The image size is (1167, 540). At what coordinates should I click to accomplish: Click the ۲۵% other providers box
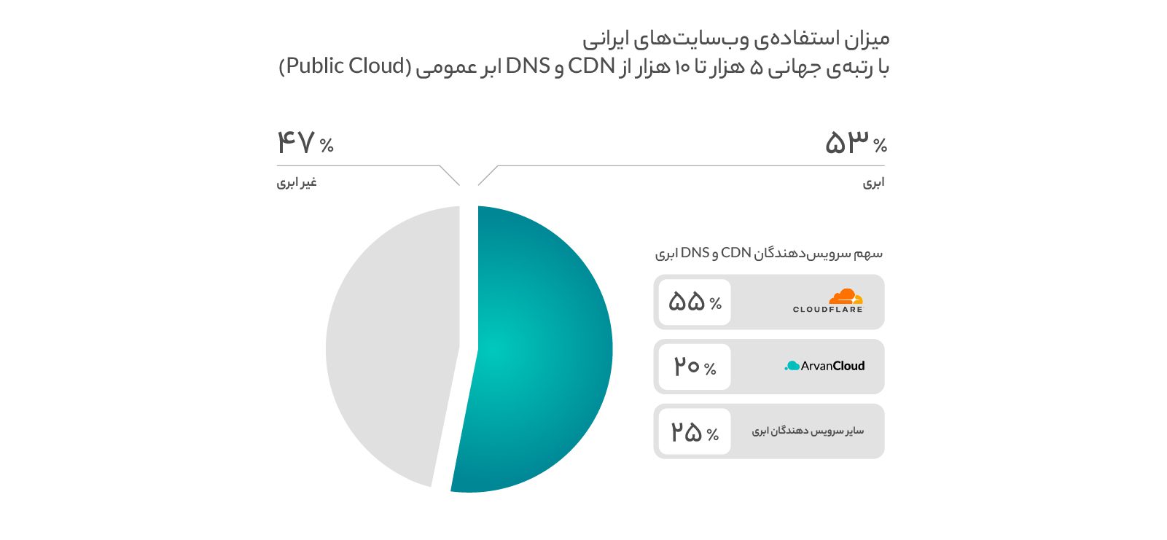click(695, 431)
